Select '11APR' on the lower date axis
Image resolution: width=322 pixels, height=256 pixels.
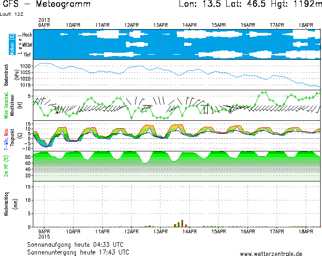[102, 231]
